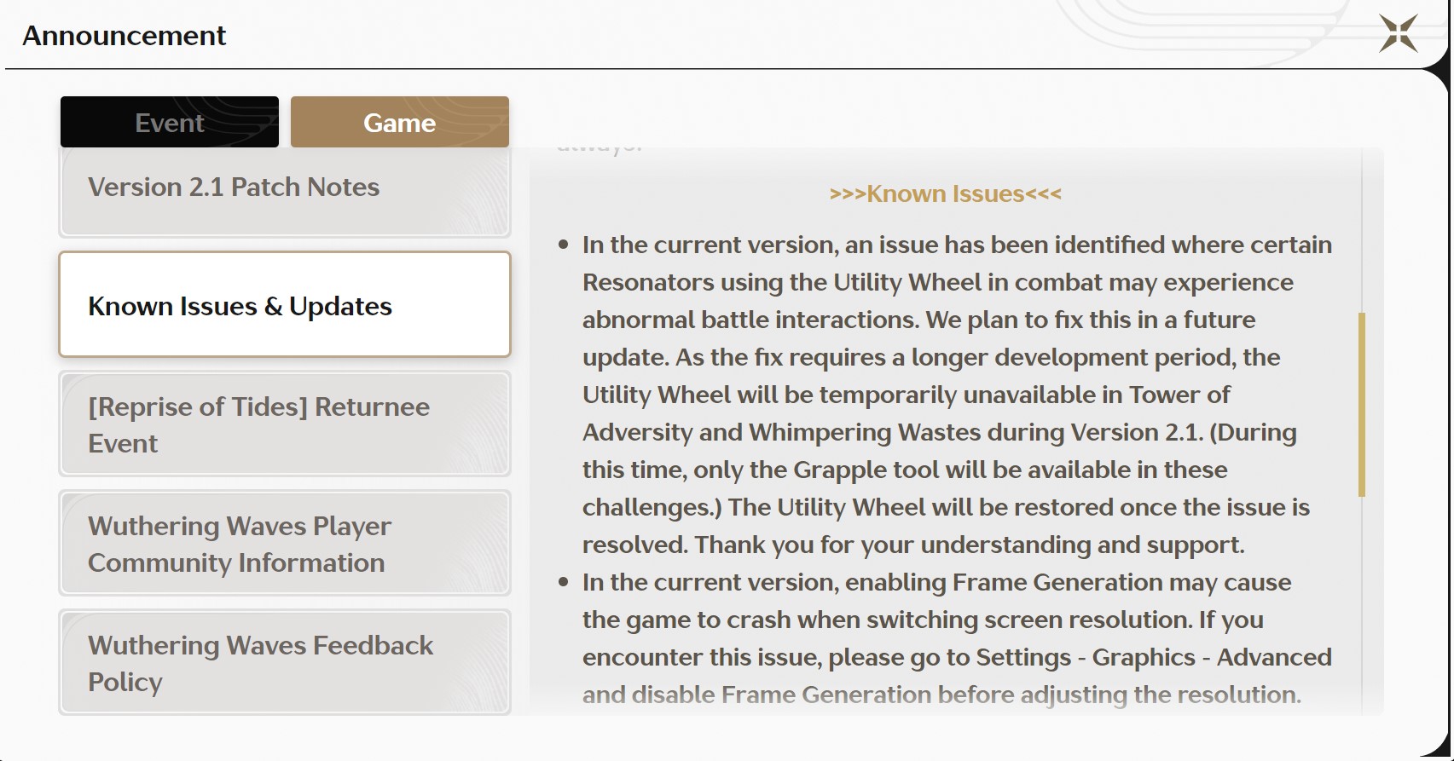Screen dimensions: 1454x761
Task: Open Wuthering Waves Feedback Policy
Action: [285, 662]
